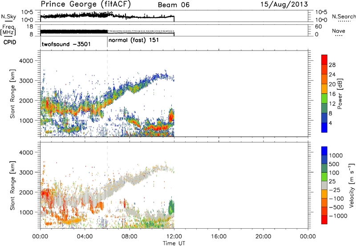
Task: Click the 28 label on Power colorbar
Action: click(332, 65)
